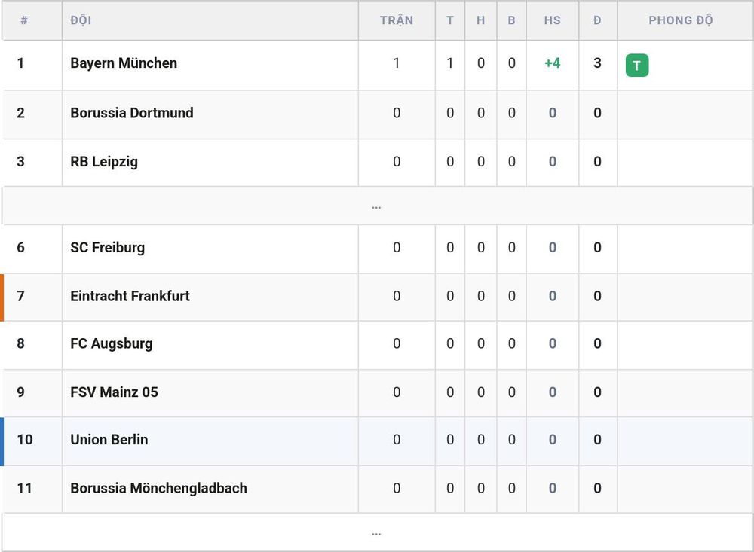Click the PHONG ĐỘ column header

[x=680, y=20]
